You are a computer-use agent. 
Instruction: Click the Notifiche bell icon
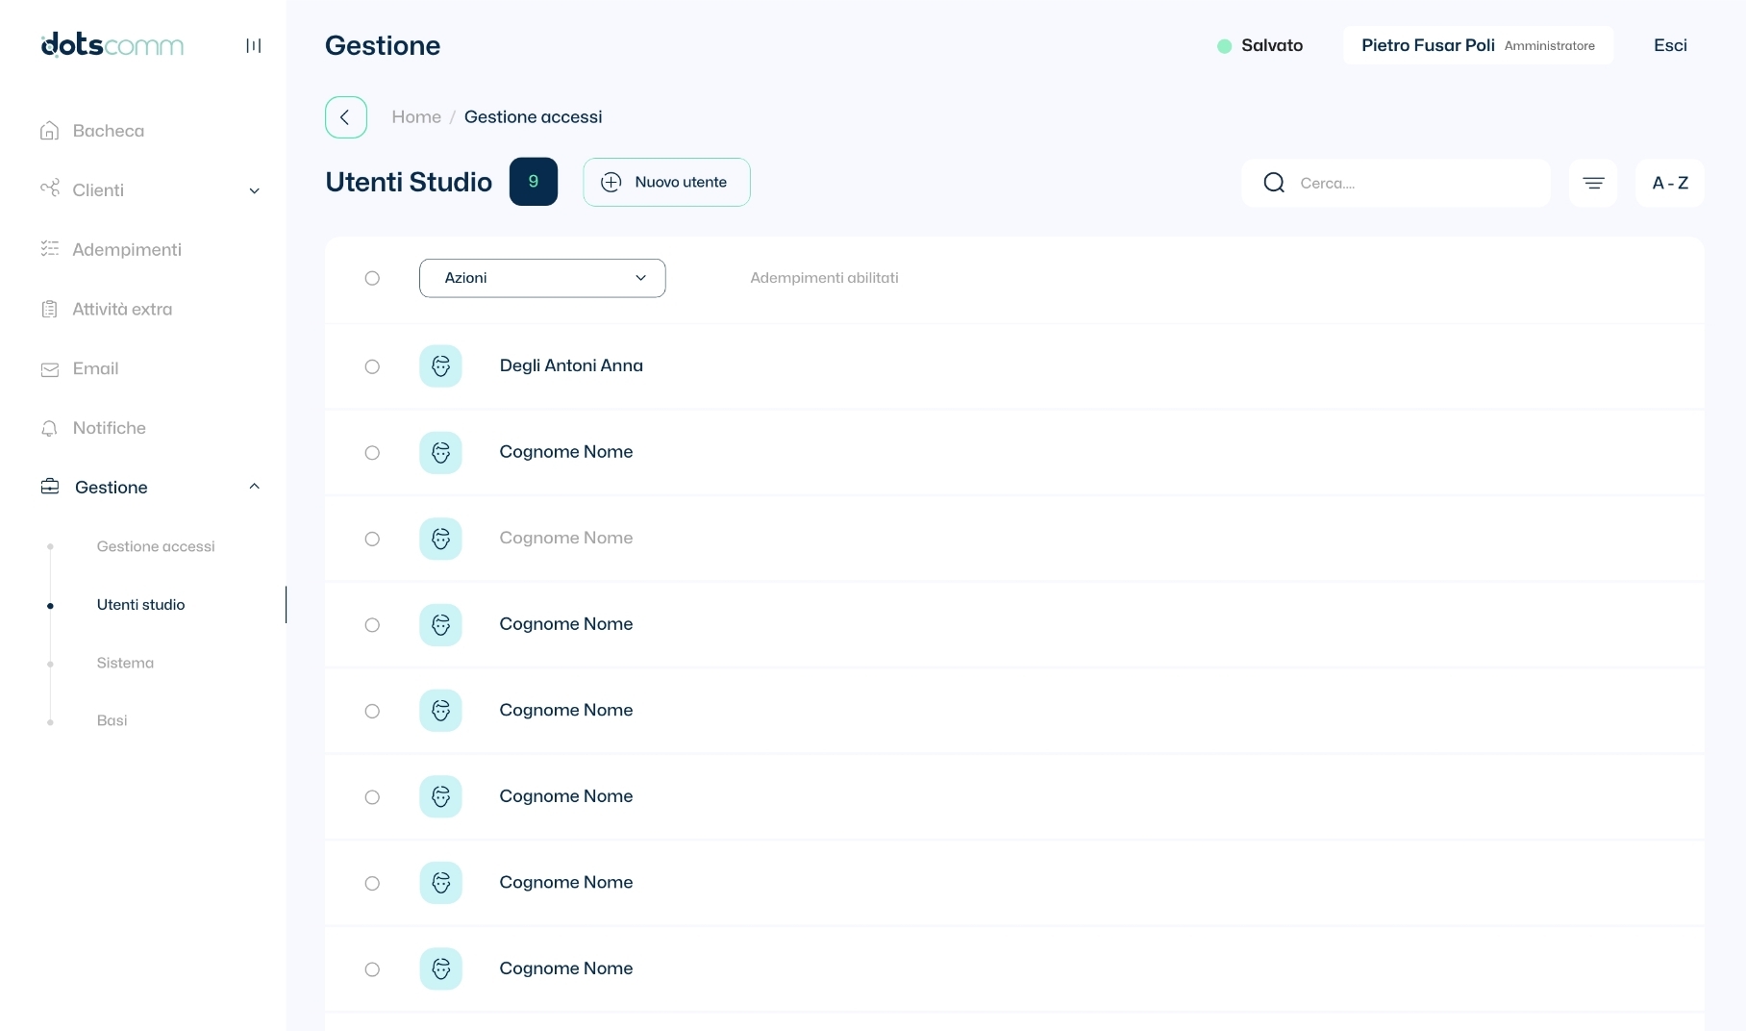(50, 429)
